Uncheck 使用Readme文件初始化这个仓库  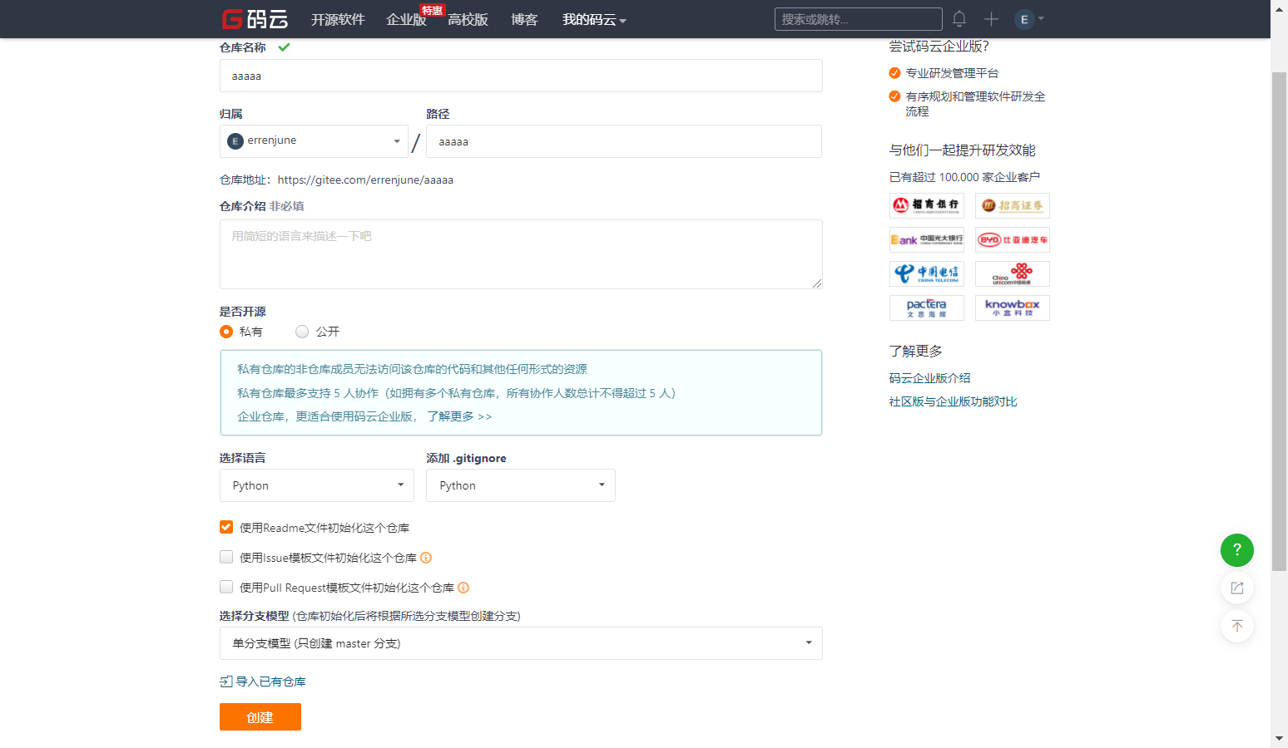(225, 526)
